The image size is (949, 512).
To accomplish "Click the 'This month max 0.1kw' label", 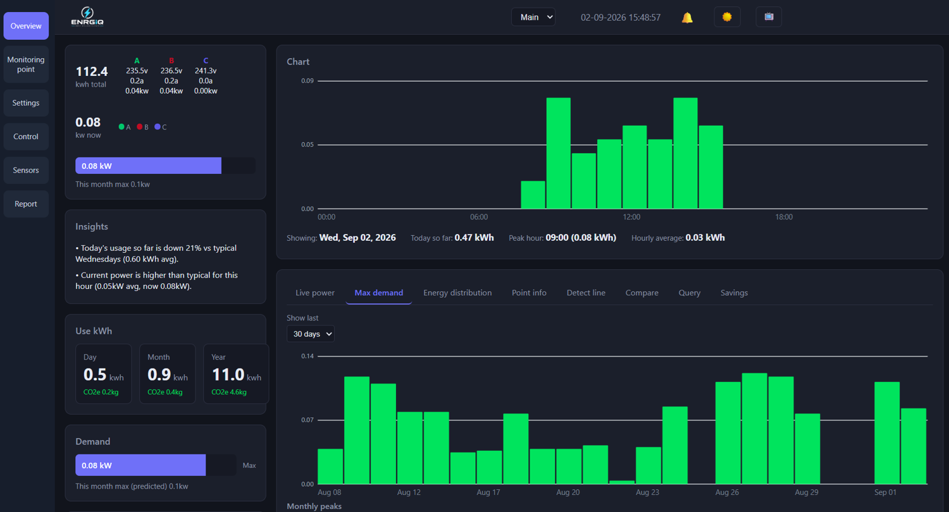I will pyautogui.click(x=113, y=185).
